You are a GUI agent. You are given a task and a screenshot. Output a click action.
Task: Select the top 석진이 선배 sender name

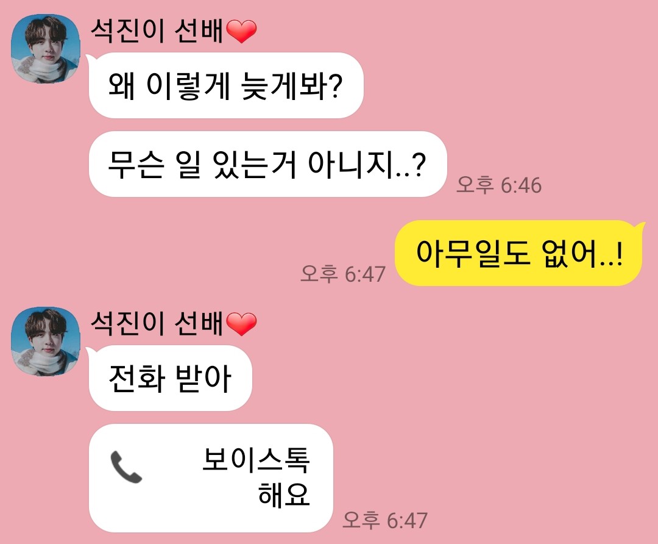[157, 31]
